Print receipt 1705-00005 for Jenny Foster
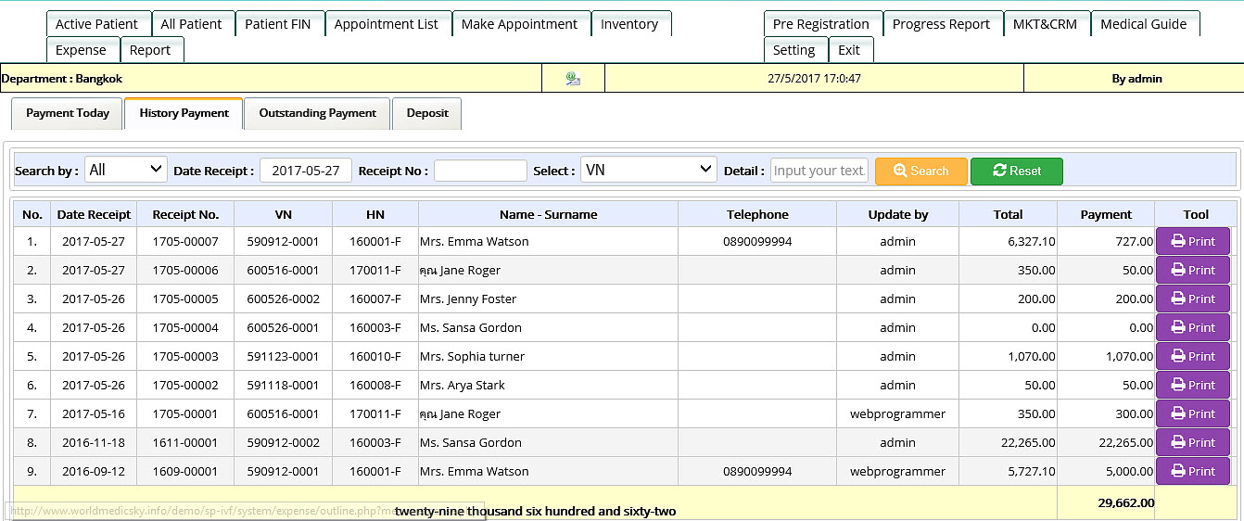Image resolution: width=1244 pixels, height=521 pixels. tap(1192, 299)
